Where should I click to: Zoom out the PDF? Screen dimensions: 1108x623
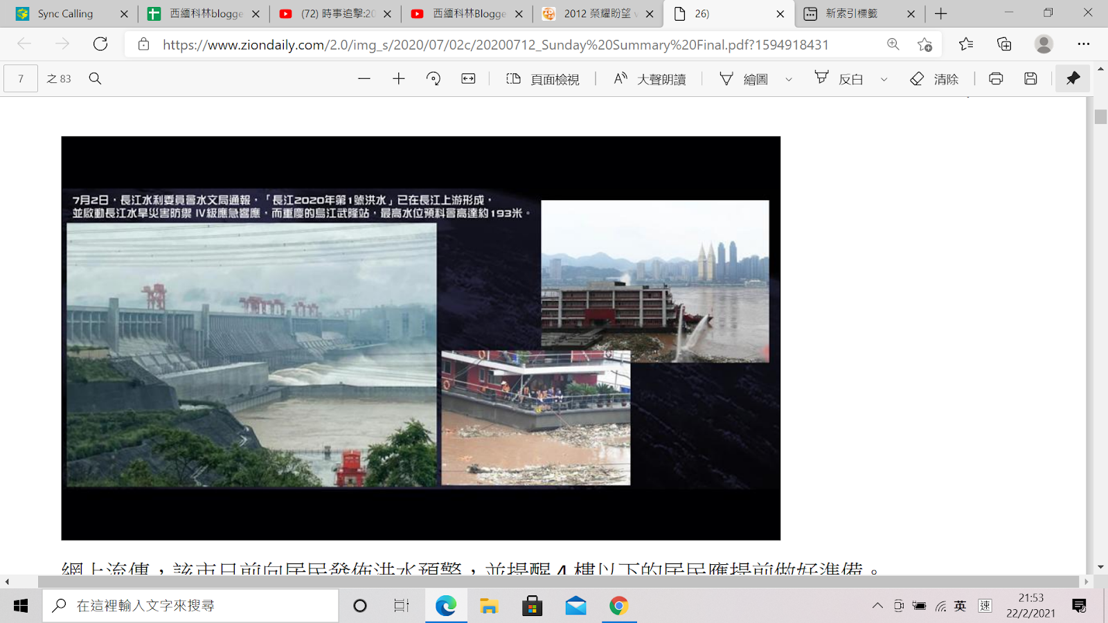click(364, 79)
